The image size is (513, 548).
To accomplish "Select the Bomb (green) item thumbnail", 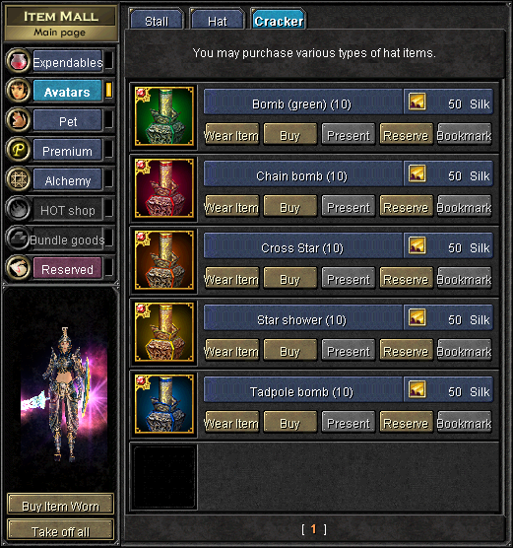I will [x=164, y=116].
